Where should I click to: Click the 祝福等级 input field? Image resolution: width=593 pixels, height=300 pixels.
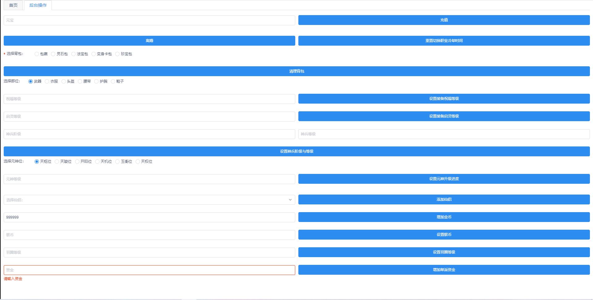[x=149, y=99]
